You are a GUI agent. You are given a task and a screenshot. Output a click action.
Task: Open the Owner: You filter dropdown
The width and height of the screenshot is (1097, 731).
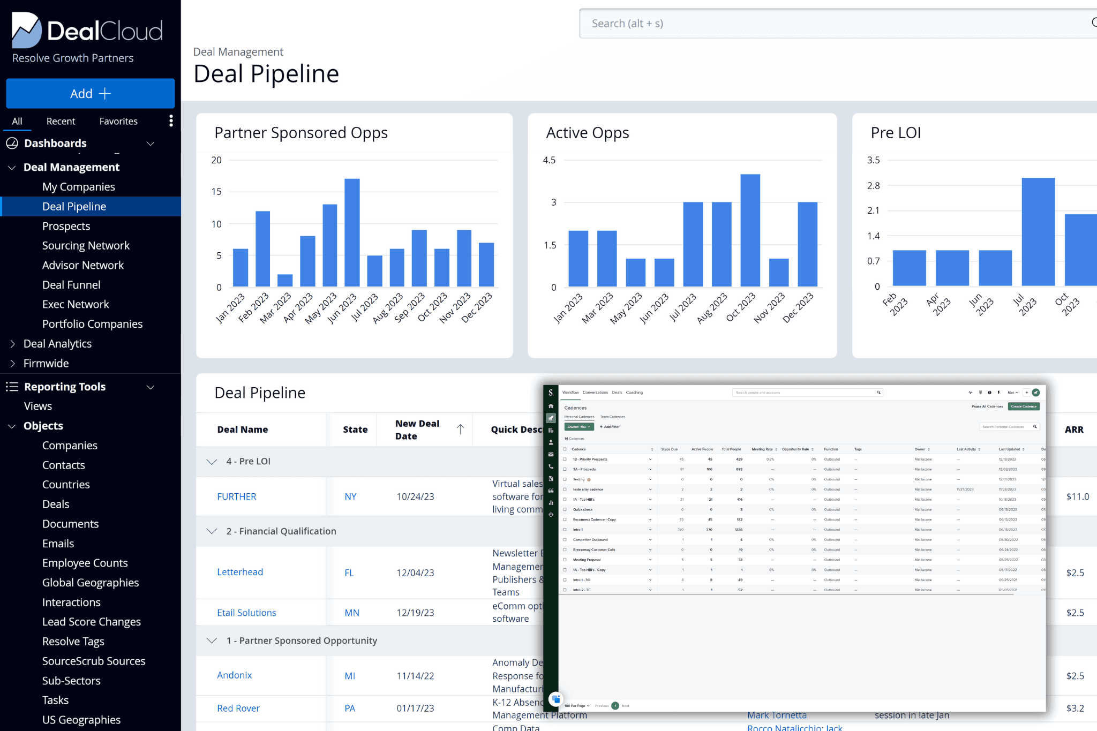pos(579,427)
